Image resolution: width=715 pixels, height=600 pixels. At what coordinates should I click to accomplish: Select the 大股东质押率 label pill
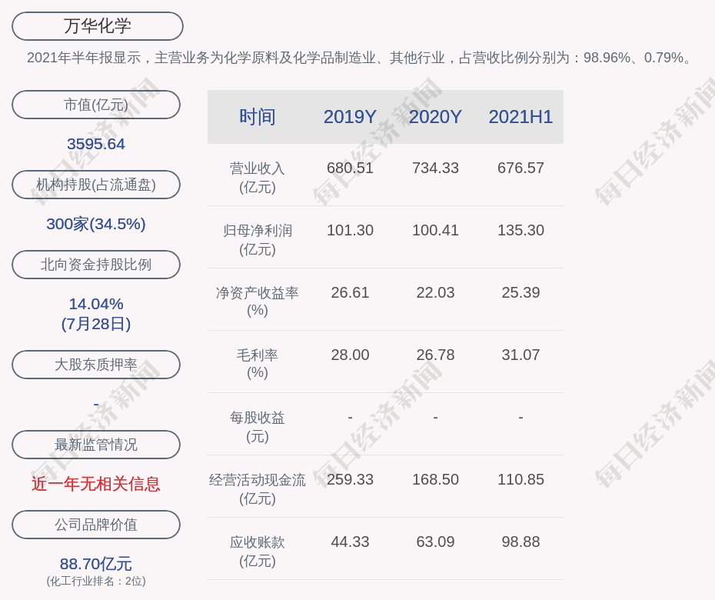[96, 364]
